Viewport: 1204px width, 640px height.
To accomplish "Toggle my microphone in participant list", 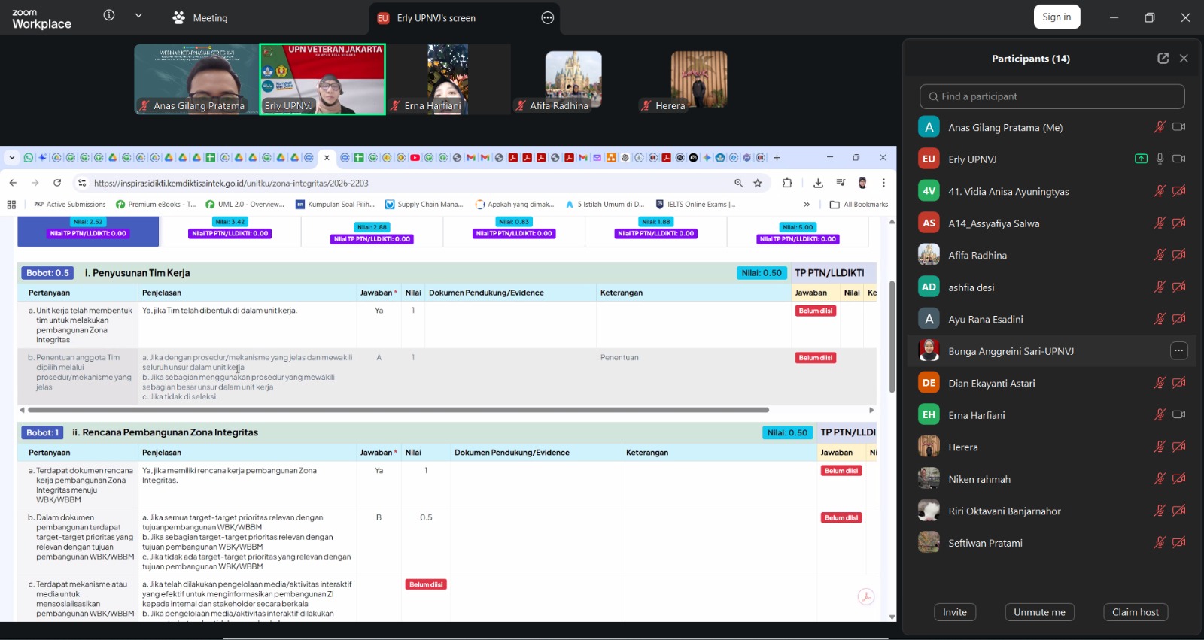I will tap(1160, 127).
